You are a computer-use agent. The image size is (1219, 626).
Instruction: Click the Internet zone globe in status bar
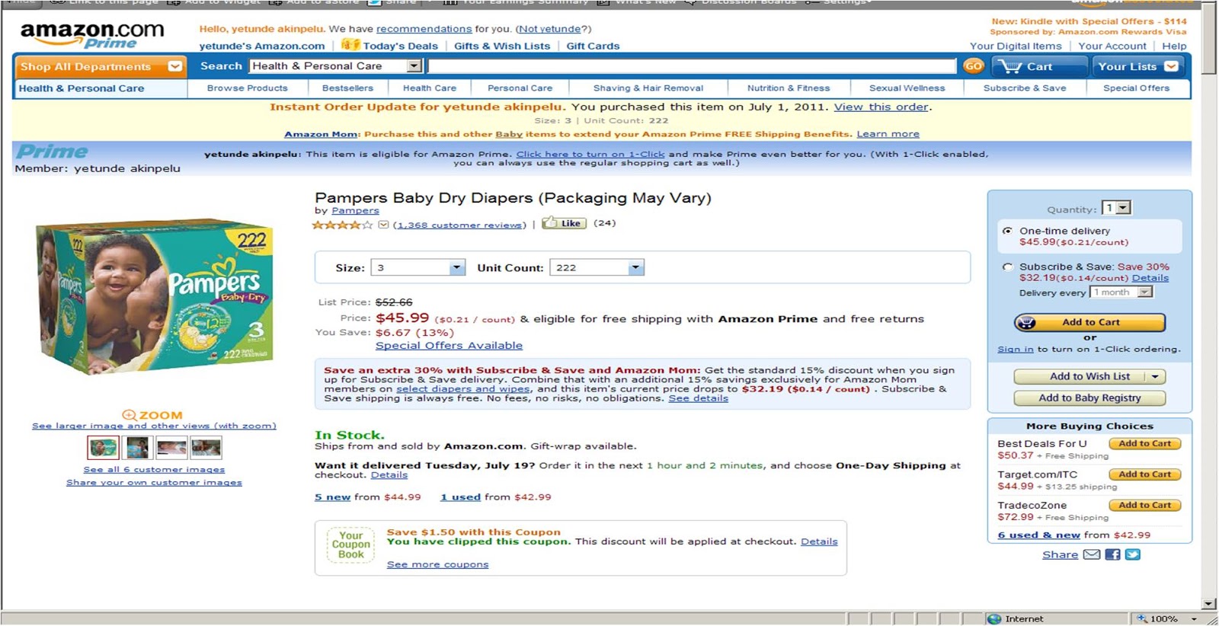click(x=994, y=618)
